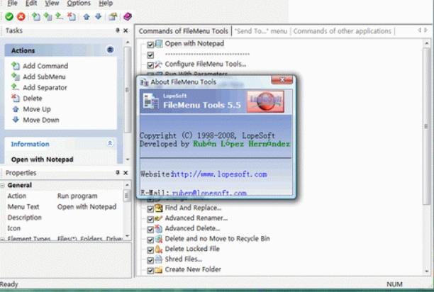Click the LopeSoft logo in About dialog
Screen dimensions: 434x292
click(x=265, y=101)
